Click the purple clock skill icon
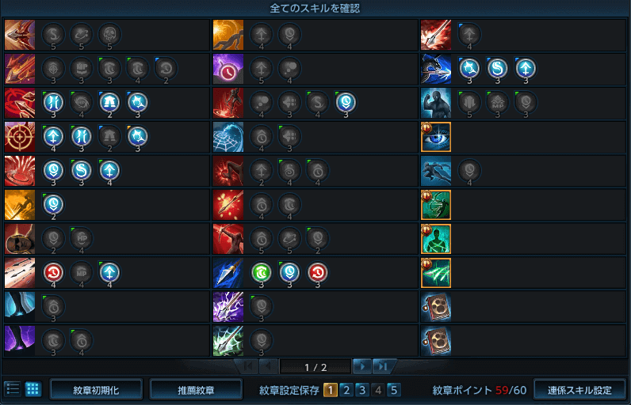Viewport: 631px width, 405px height. (228, 69)
